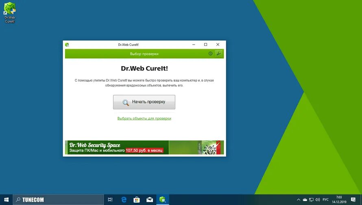Click the Dr.Web CureIt! heading text

(144, 69)
